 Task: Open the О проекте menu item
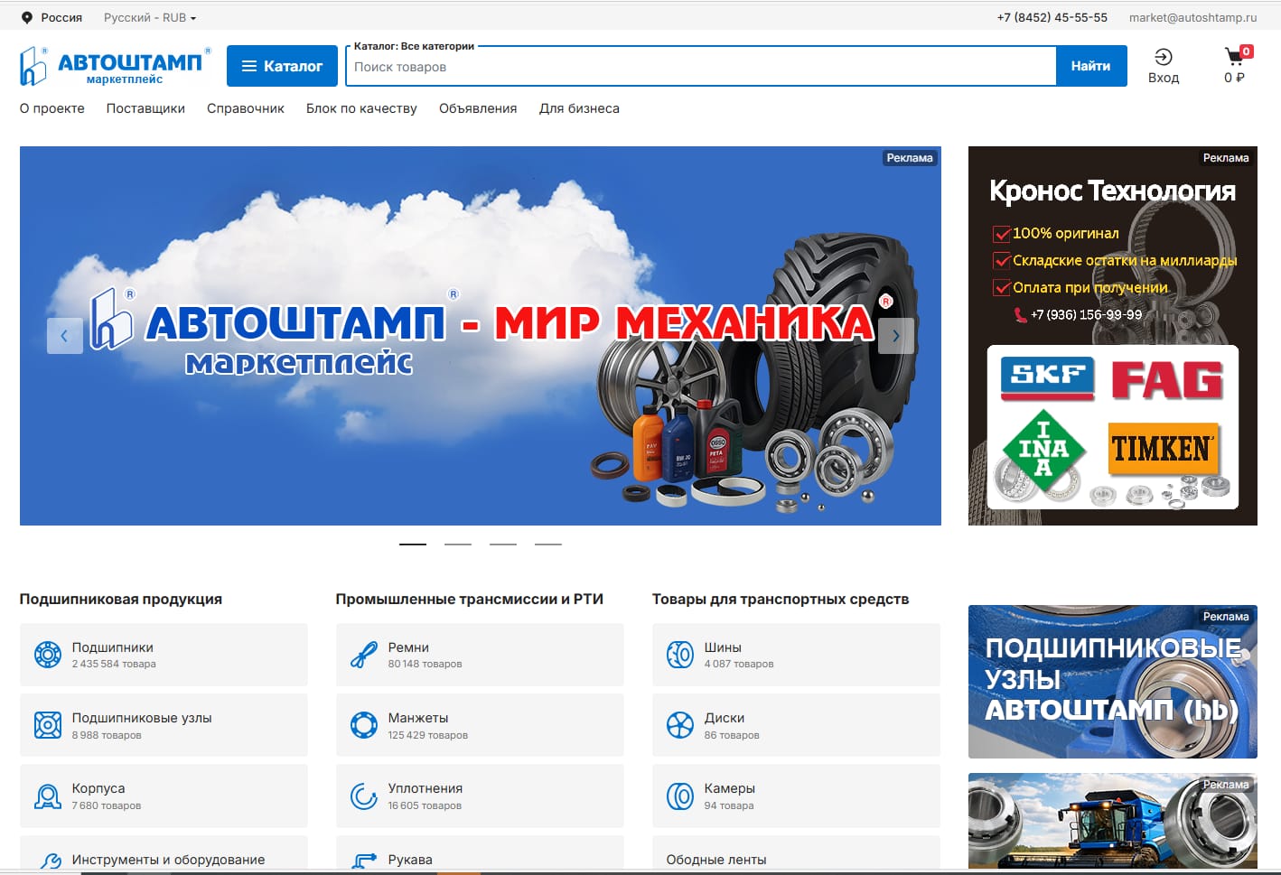52,108
